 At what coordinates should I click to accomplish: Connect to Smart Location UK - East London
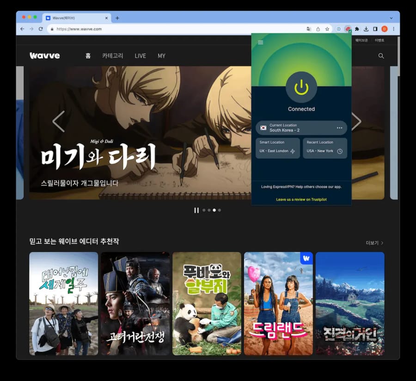click(x=278, y=148)
